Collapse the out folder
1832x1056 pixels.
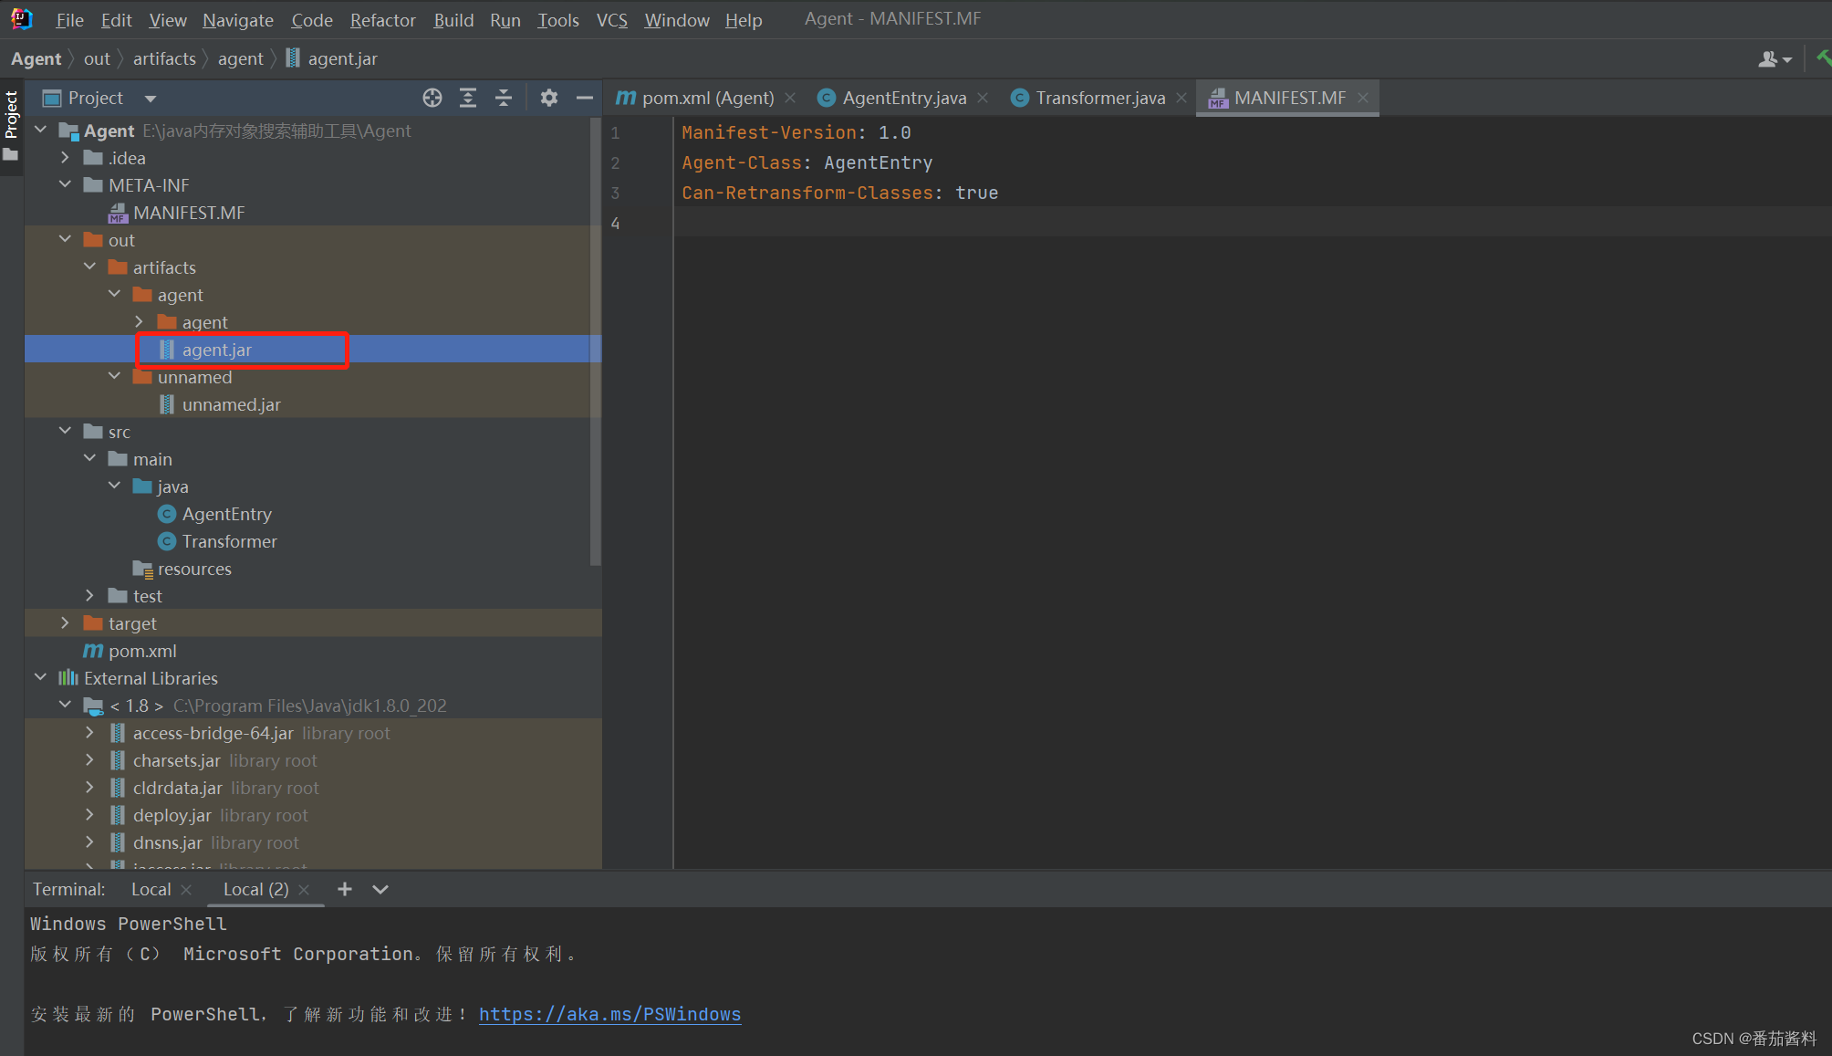coord(65,240)
